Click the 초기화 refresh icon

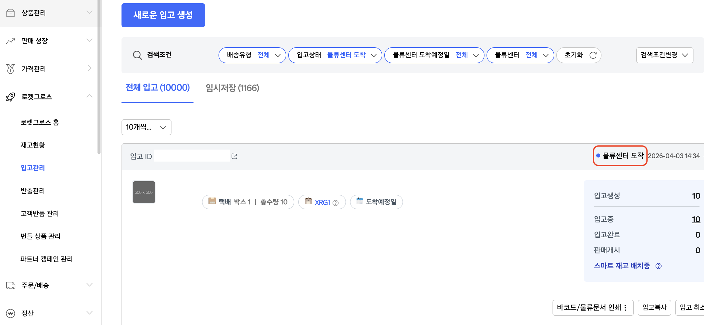tap(593, 55)
